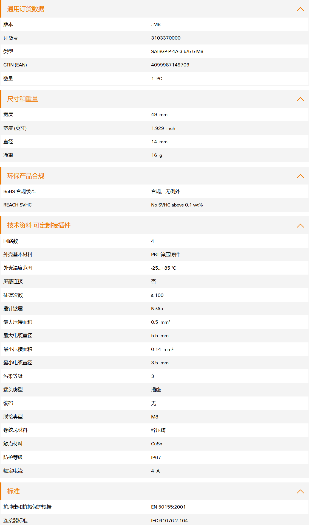Click the 插针镀层 label

click(x=13, y=309)
